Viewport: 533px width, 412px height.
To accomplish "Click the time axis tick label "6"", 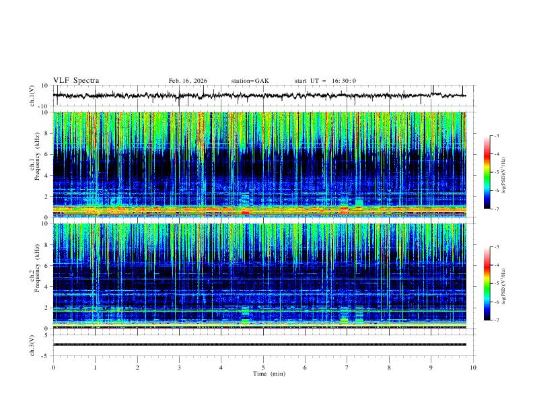I will click(x=306, y=368).
